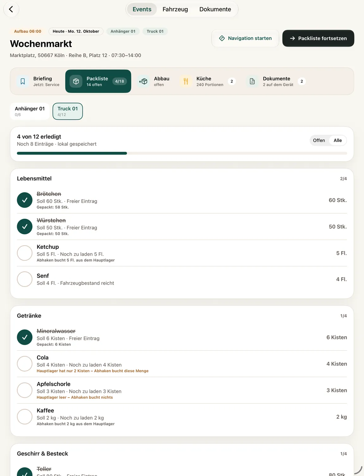Show Alle entries

338,140
